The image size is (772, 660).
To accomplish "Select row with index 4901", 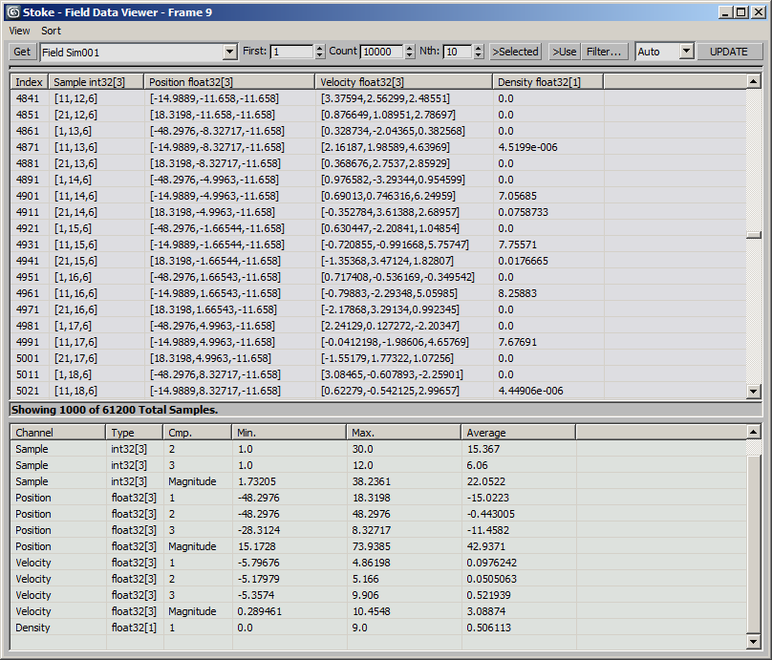I will click(378, 196).
